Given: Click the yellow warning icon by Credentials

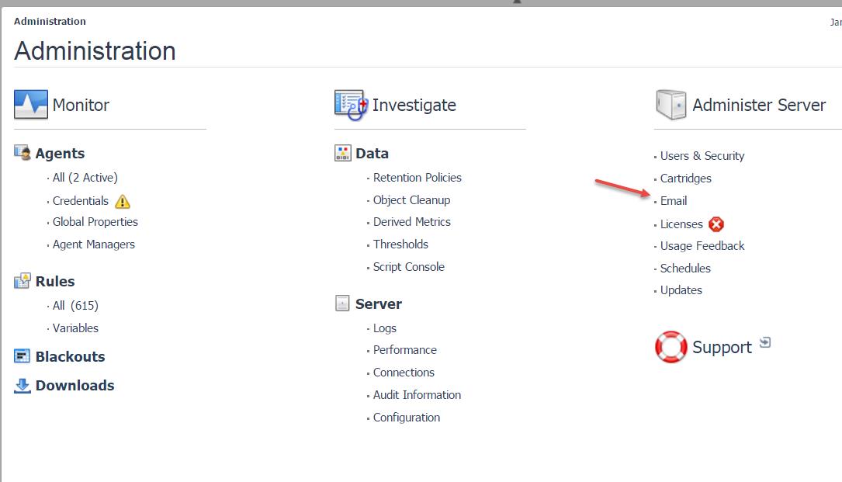Looking at the screenshot, I should (123, 201).
